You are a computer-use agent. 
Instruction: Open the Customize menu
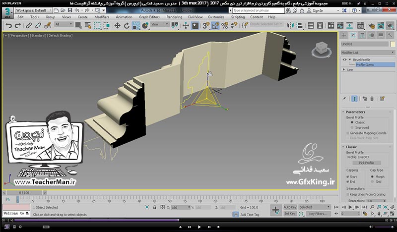point(216,17)
